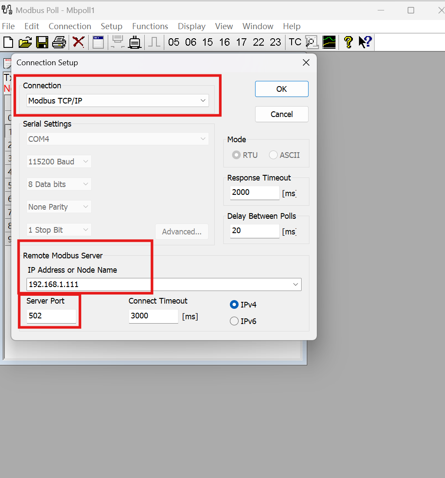Close the Connection Setup dialog
This screenshot has width=445, height=478.
point(306,63)
